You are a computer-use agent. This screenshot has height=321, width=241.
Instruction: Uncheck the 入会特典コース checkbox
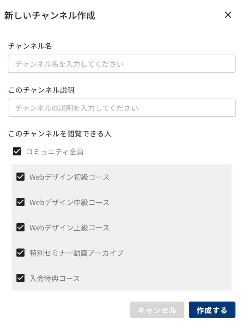pyautogui.click(x=20, y=278)
